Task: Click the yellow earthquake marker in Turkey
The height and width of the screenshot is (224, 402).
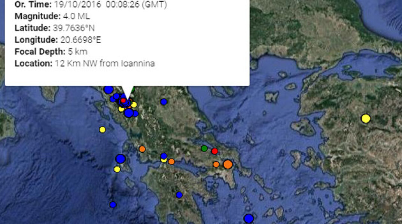Action: pyautogui.click(x=366, y=119)
